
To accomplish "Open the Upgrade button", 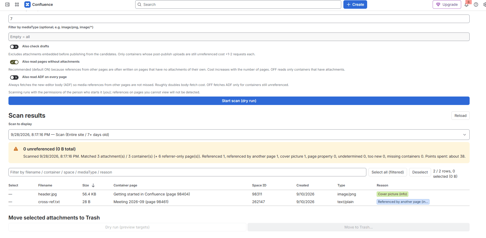I will pyautogui.click(x=447, y=4).
